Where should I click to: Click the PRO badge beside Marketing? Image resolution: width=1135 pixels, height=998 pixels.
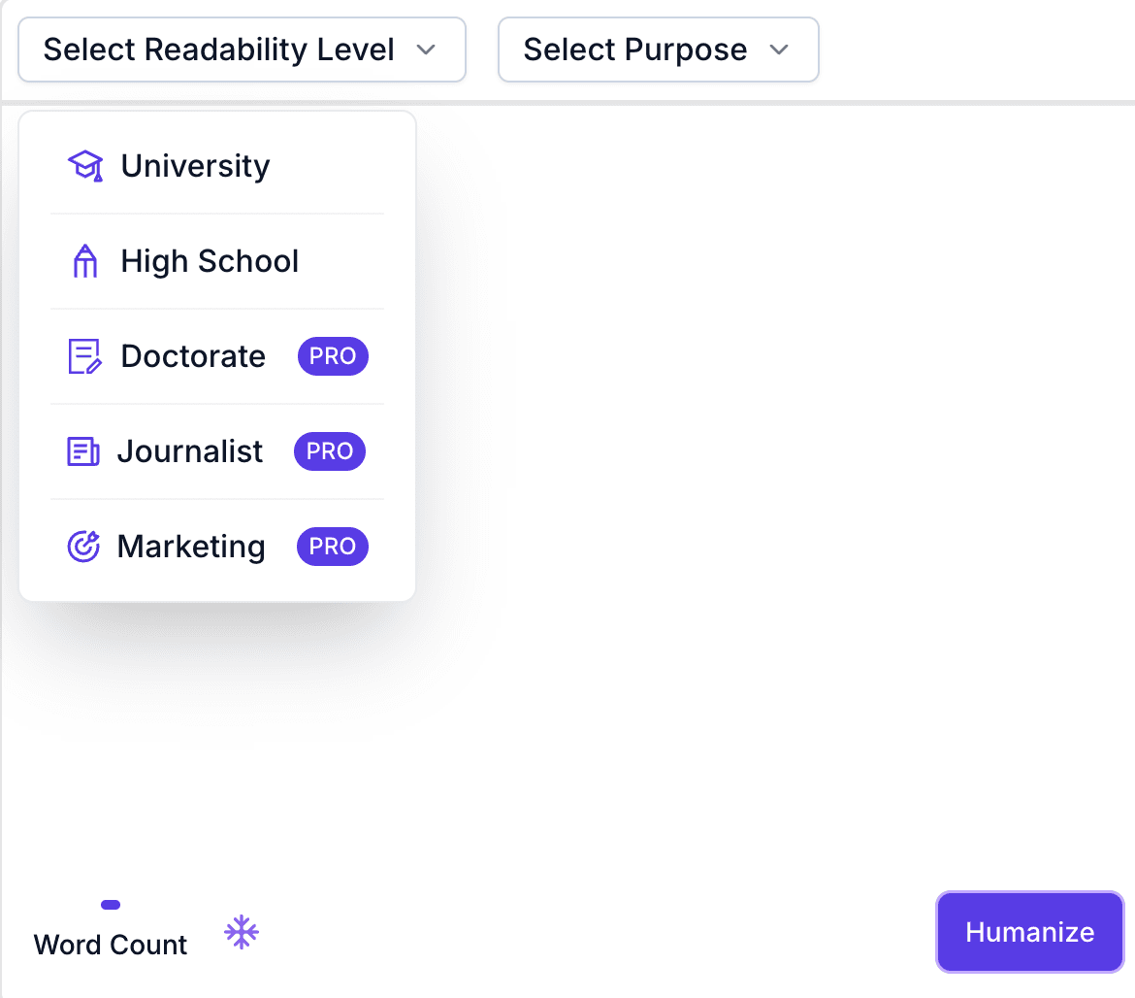332,547
